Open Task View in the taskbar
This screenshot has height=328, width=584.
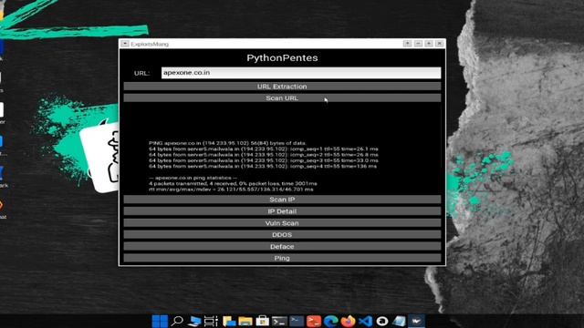coord(211,321)
